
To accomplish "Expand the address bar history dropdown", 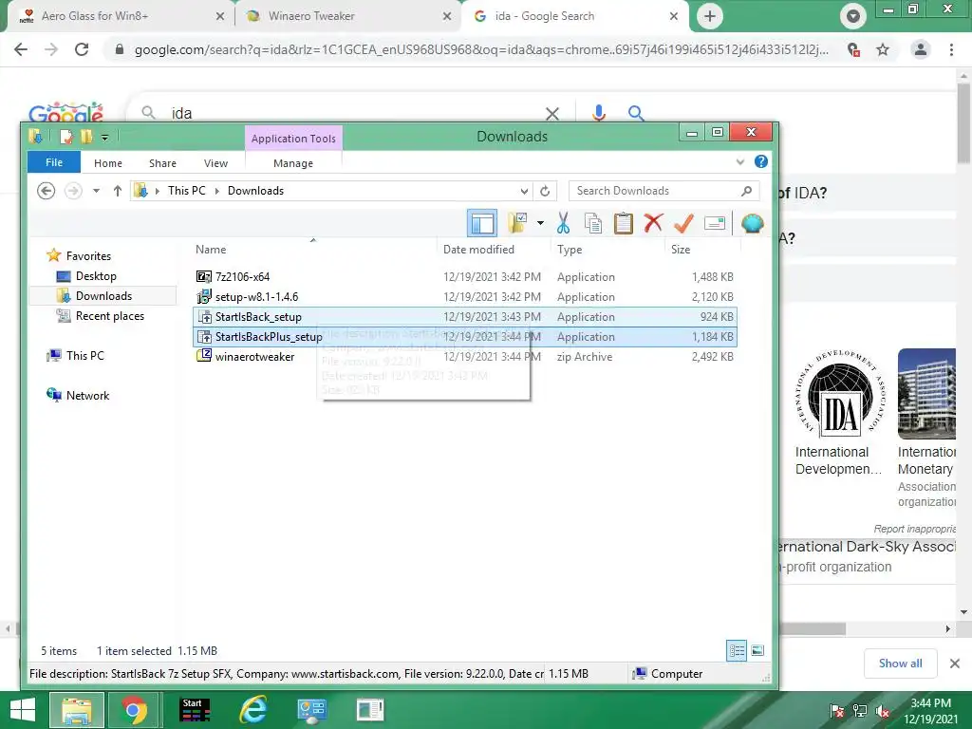I will 524,191.
